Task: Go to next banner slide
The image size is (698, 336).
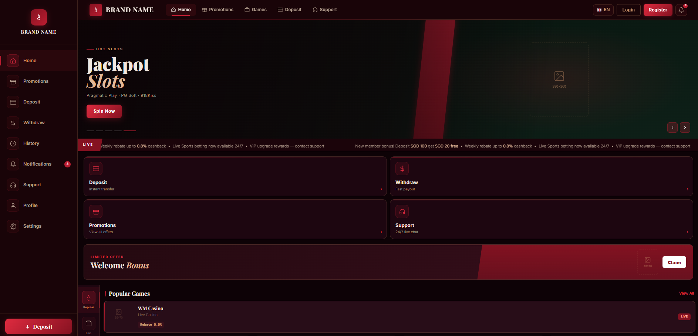Action: 685,128
